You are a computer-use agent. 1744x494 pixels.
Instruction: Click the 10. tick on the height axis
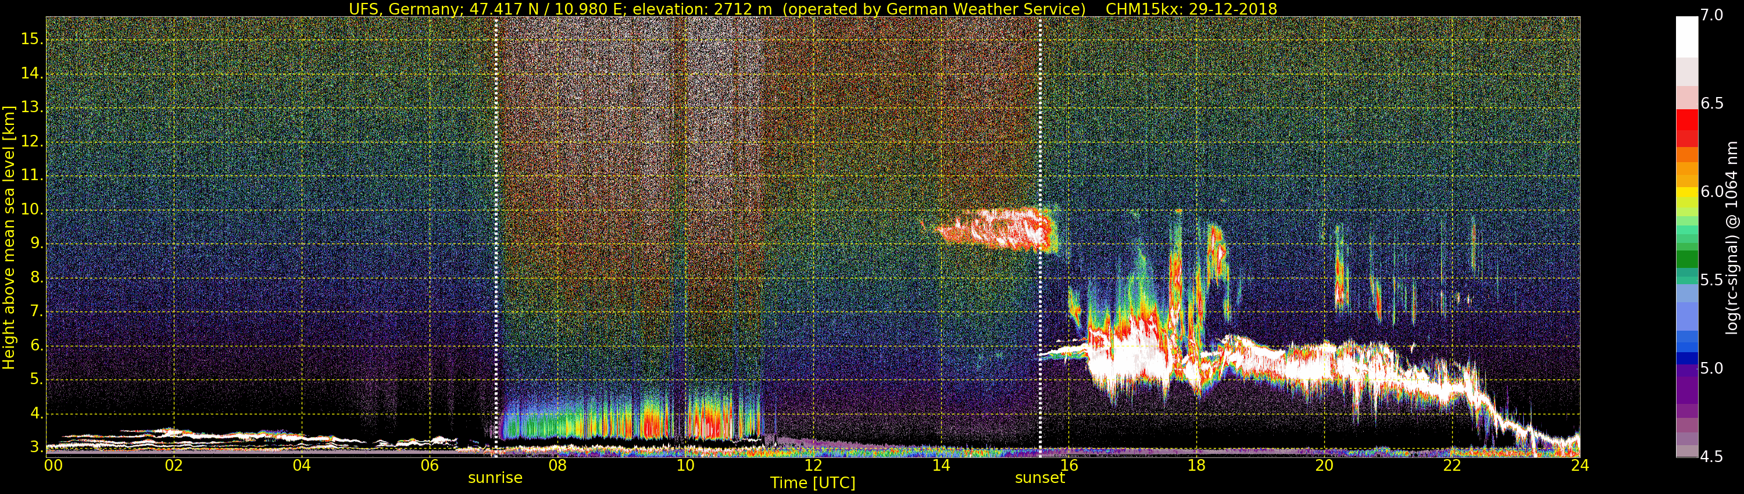pyautogui.click(x=31, y=210)
